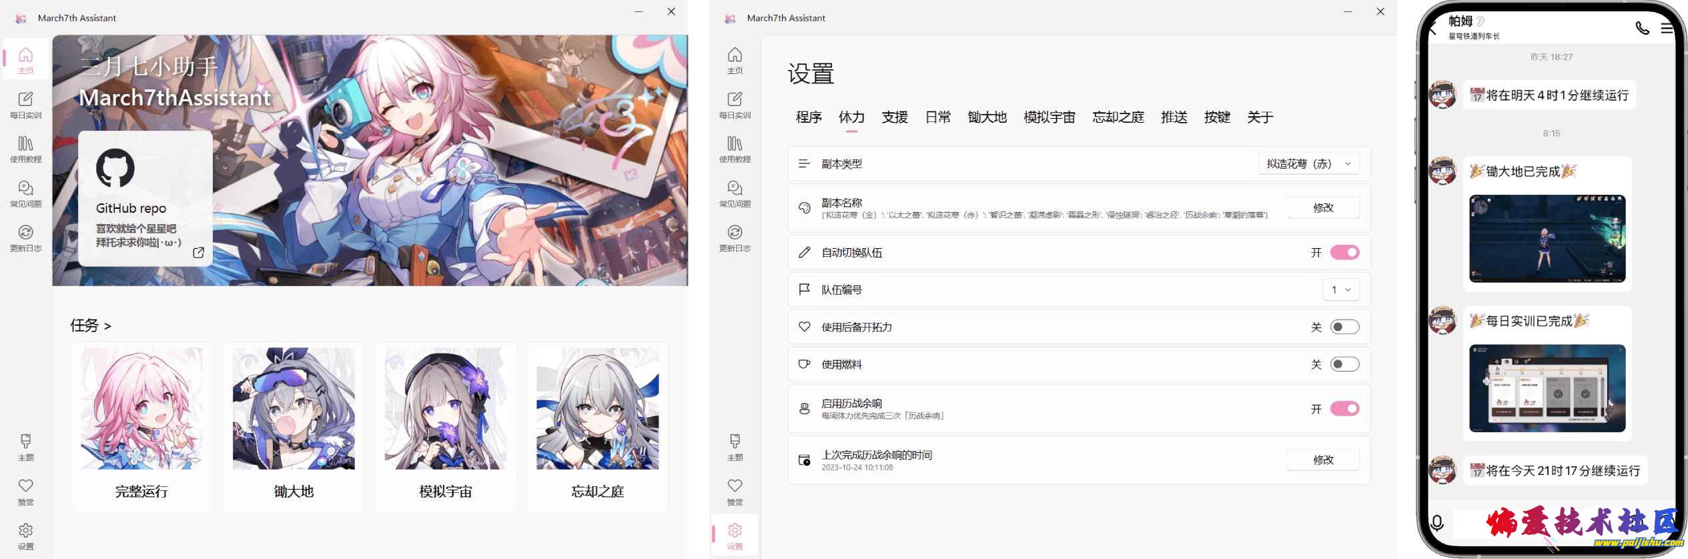Open the 模拟宇宙 settings tab

[x=1049, y=117]
